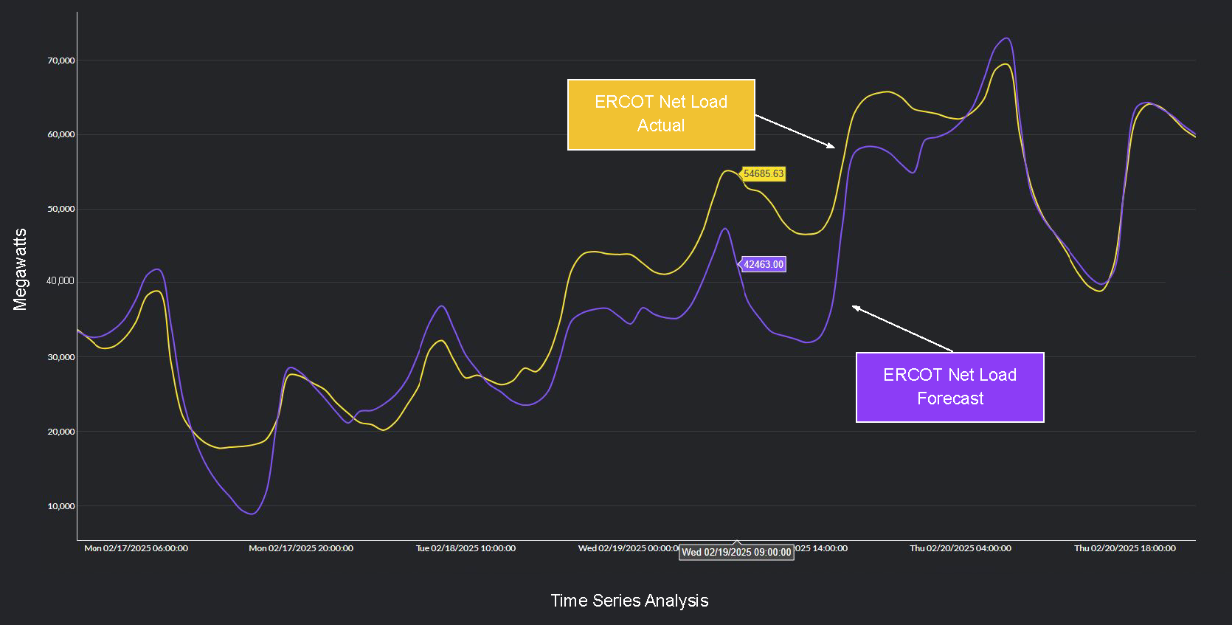This screenshot has height=625, width=1232.
Task: Click the Thu 02/20/2025 18:00:00 axis label
Action: [1124, 548]
